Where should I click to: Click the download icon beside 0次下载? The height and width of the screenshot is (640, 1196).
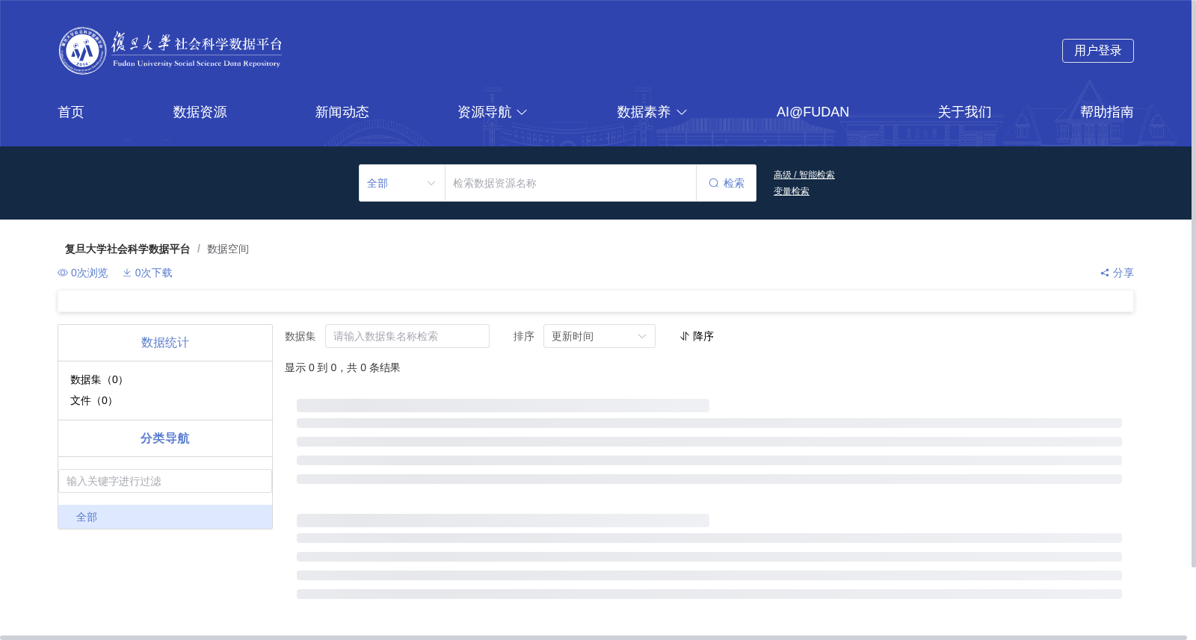pos(127,273)
